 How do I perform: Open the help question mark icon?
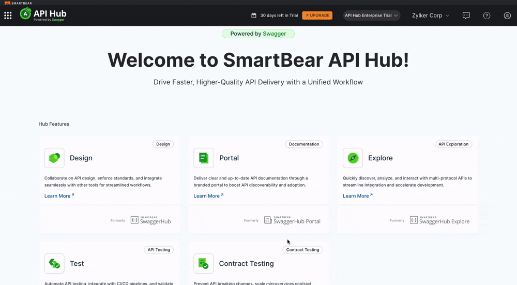click(x=486, y=16)
